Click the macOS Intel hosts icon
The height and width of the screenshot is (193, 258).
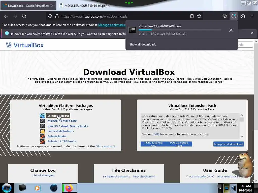(x=42, y=121)
